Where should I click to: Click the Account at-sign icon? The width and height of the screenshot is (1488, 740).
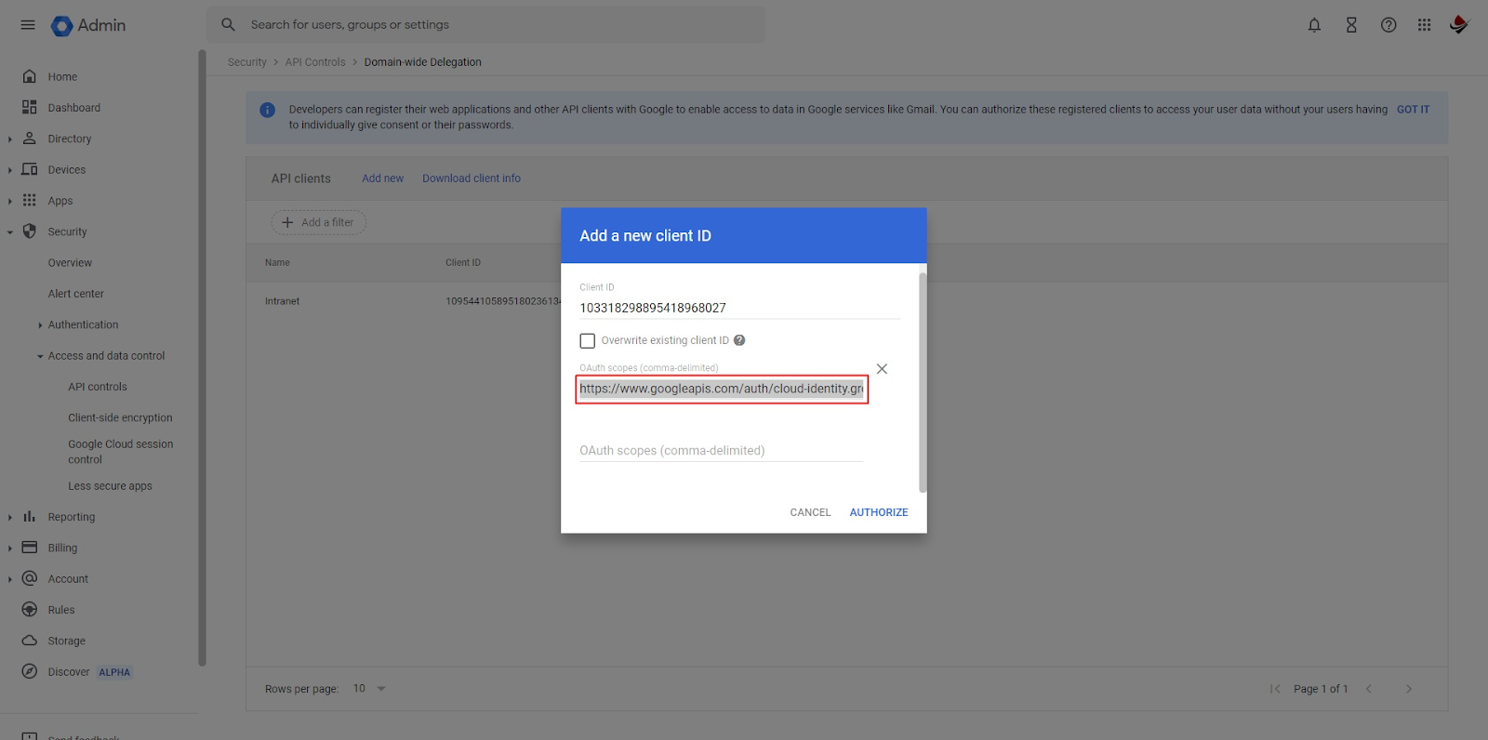pyautogui.click(x=30, y=578)
